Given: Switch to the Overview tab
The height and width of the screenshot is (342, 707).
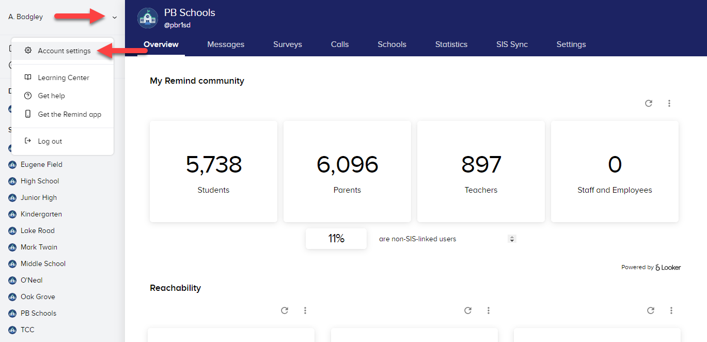Looking at the screenshot, I should coord(161,44).
